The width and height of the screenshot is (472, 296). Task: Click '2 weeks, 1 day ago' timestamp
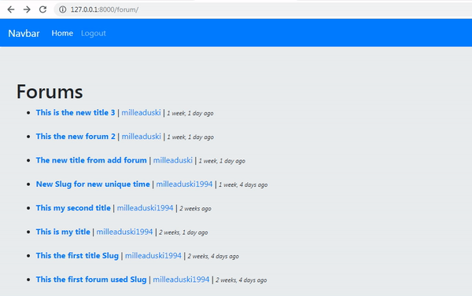pos(183,232)
